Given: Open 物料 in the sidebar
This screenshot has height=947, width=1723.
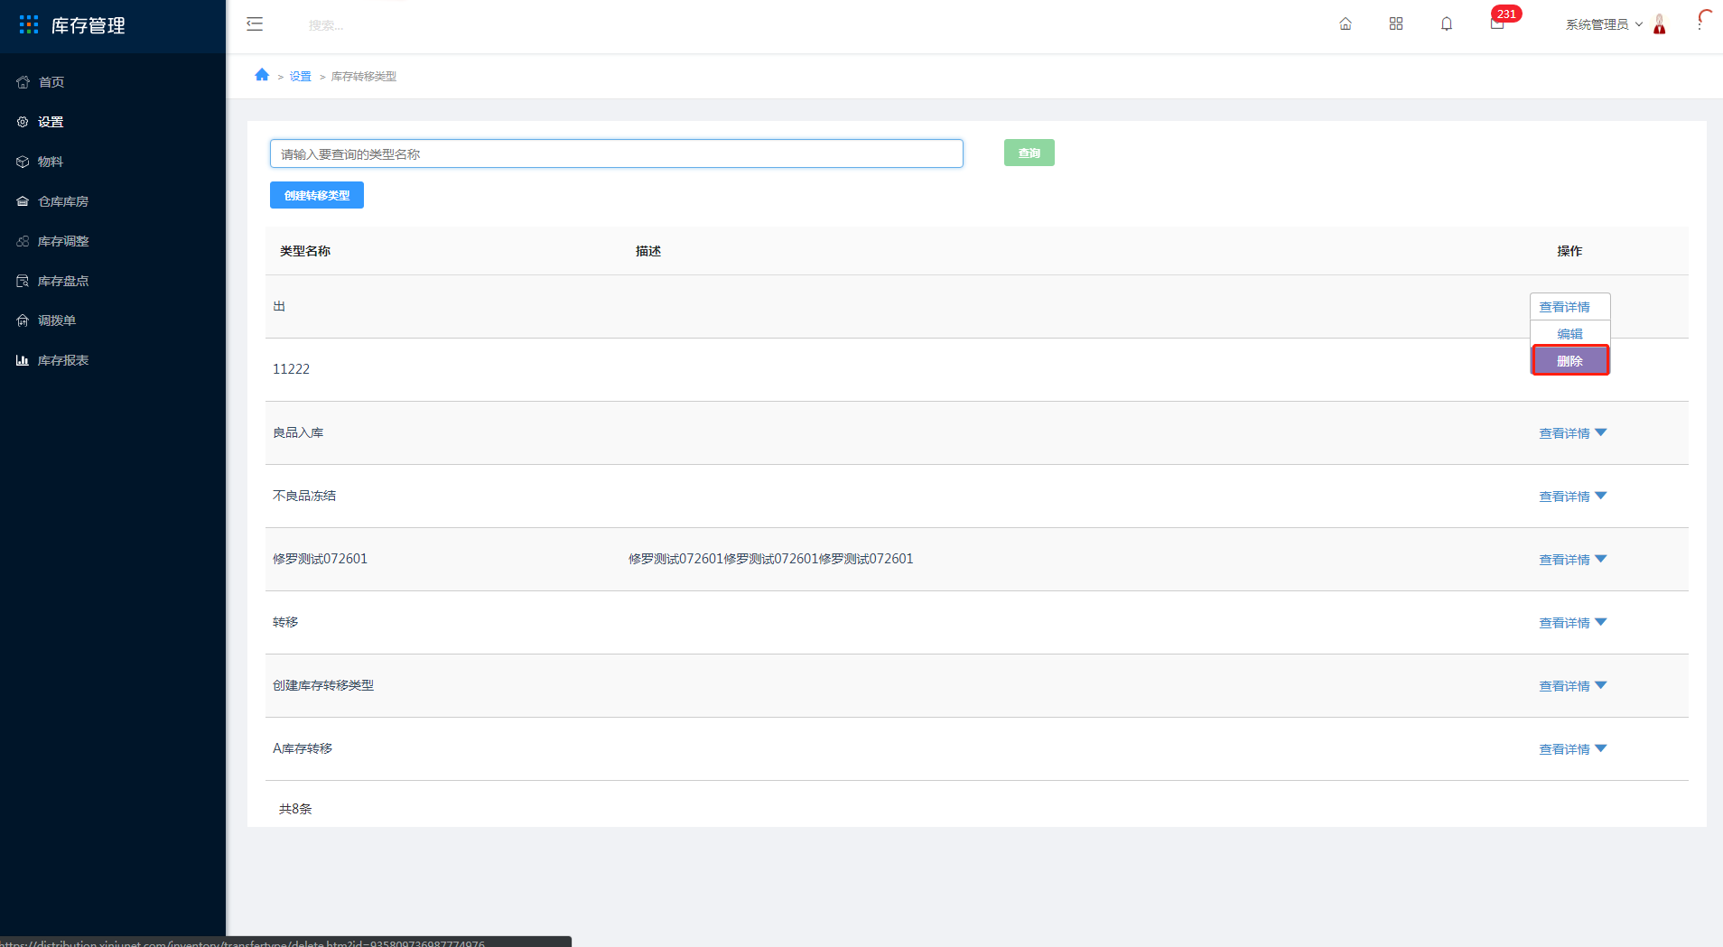Looking at the screenshot, I should 51,162.
